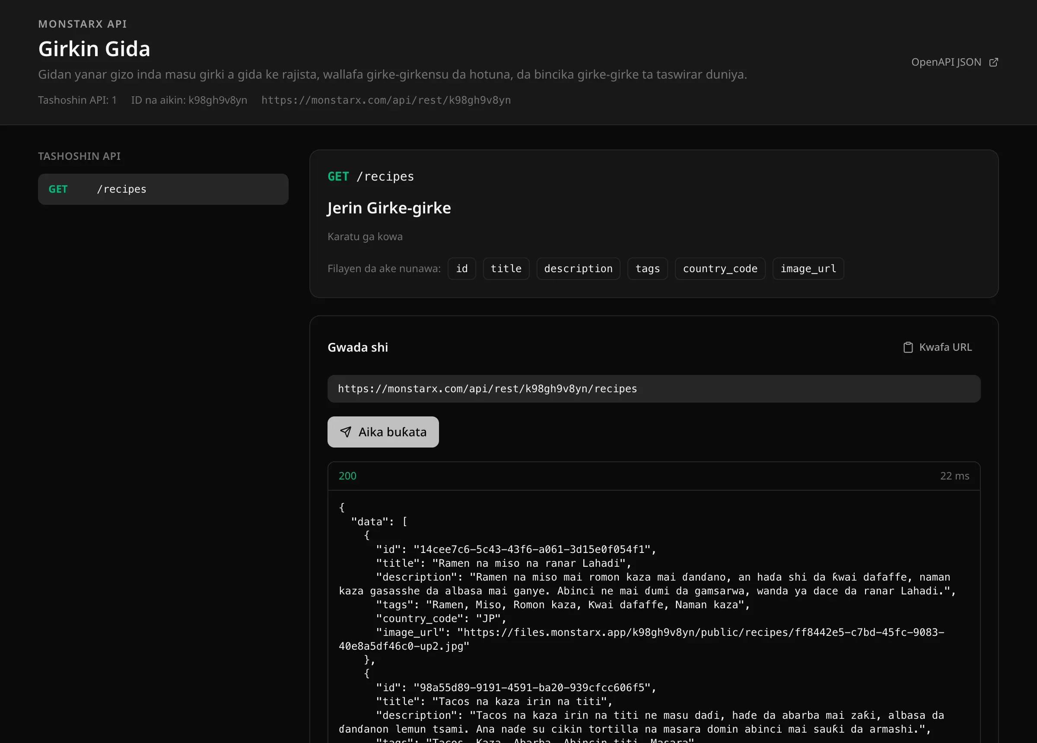Click the image_url field tag
Viewport: 1037px width, 743px height.
point(808,268)
